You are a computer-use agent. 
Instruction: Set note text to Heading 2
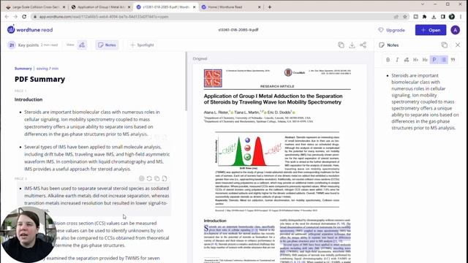pyautogui.click(x=425, y=60)
